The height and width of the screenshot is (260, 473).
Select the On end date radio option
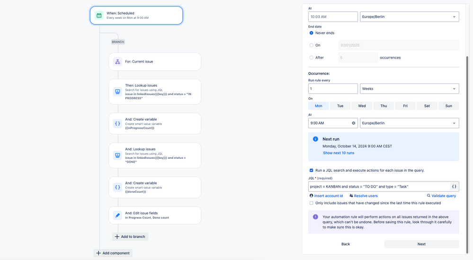tap(312, 45)
